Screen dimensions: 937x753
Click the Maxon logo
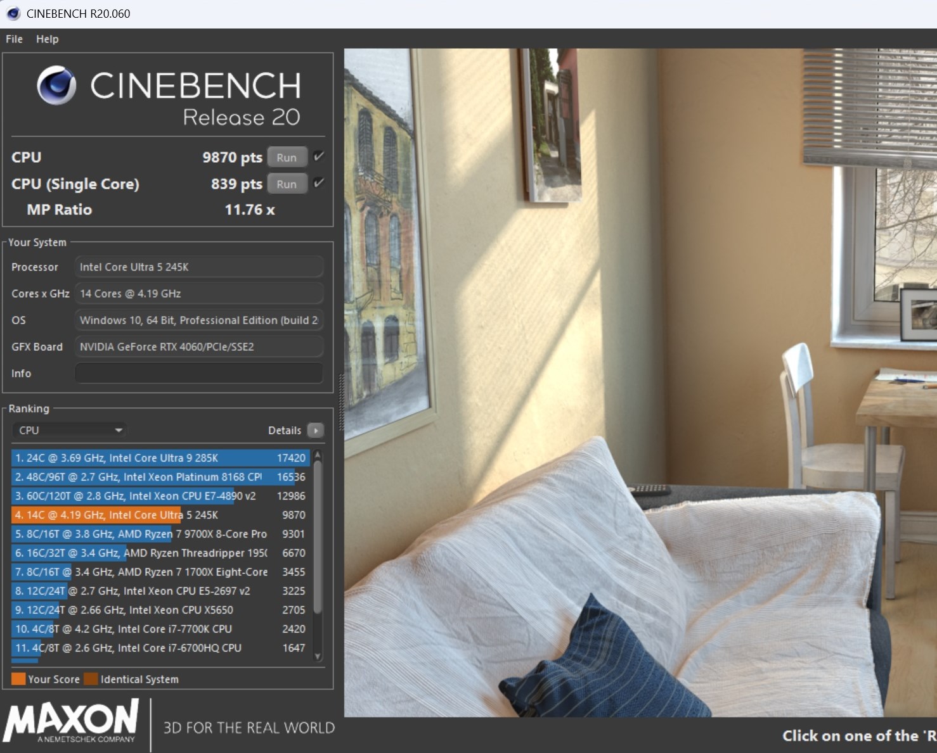(x=70, y=721)
